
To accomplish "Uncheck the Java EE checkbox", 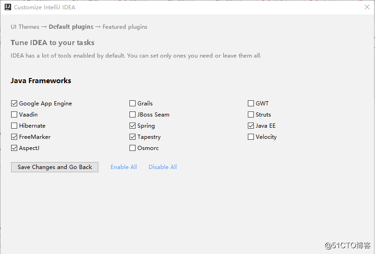I will (x=251, y=125).
